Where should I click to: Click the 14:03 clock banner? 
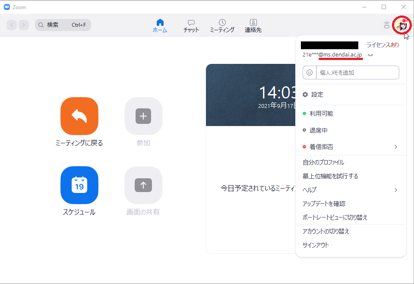pos(251,95)
